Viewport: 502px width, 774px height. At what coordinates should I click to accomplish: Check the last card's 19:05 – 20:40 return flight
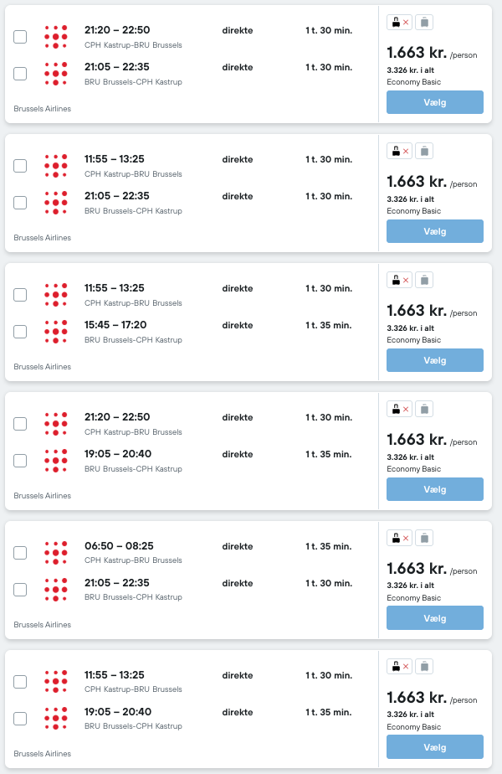pyautogui.click(x=20, y=719)
